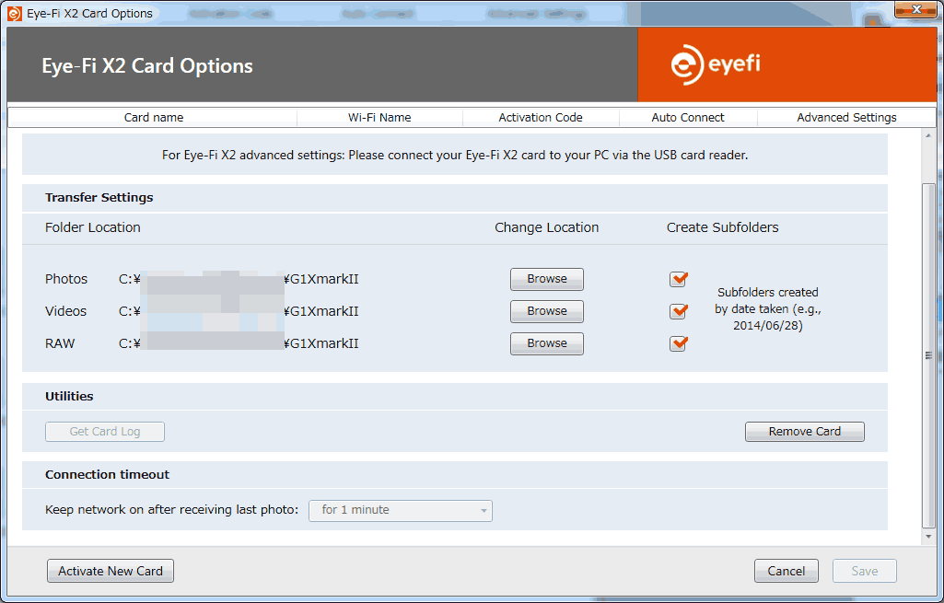Click the grayed-out Save button
Screen dimensions: 944x603
coord(865,571)
